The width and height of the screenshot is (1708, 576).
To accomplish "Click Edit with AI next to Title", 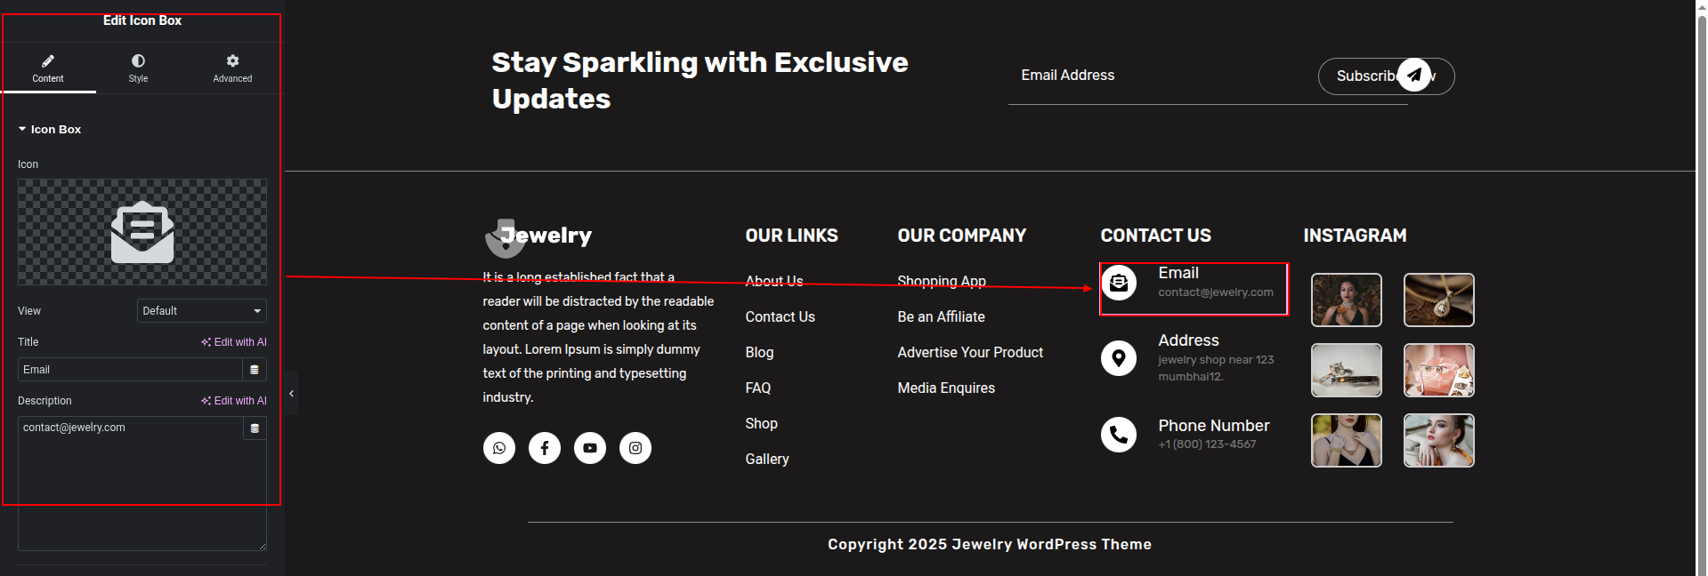I will (234, 342).
